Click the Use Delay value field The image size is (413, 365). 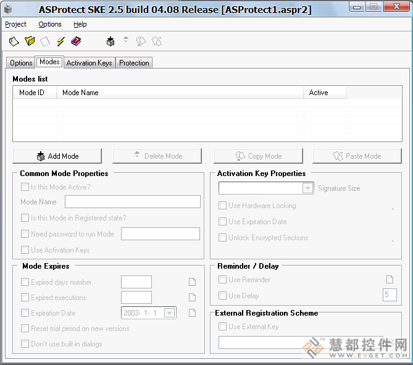click(x=390, y=295)
